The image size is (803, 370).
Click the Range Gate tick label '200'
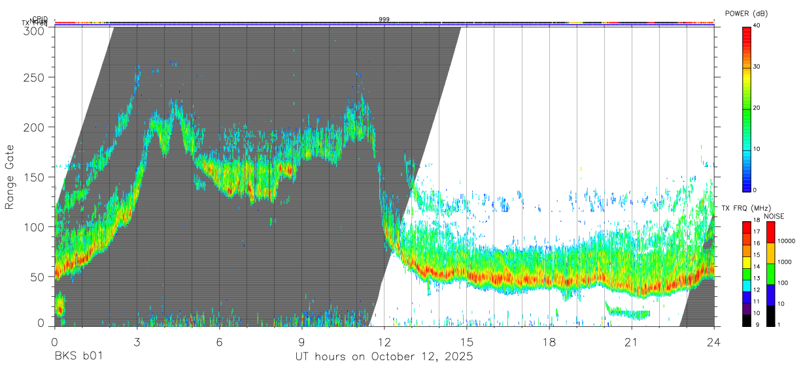point(35,127)
